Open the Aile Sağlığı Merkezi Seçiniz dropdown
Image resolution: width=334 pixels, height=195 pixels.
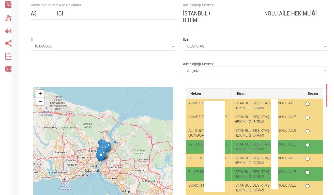pyautogui.click(x=255, y=71)
